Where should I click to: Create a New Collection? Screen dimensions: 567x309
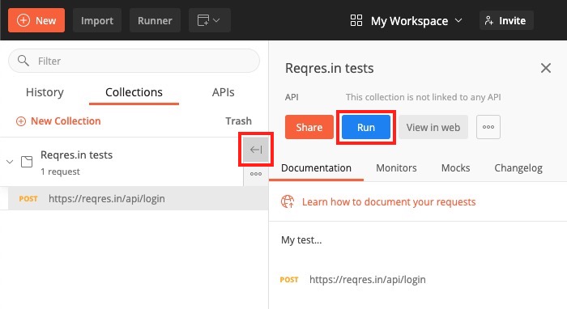(58, 121)
